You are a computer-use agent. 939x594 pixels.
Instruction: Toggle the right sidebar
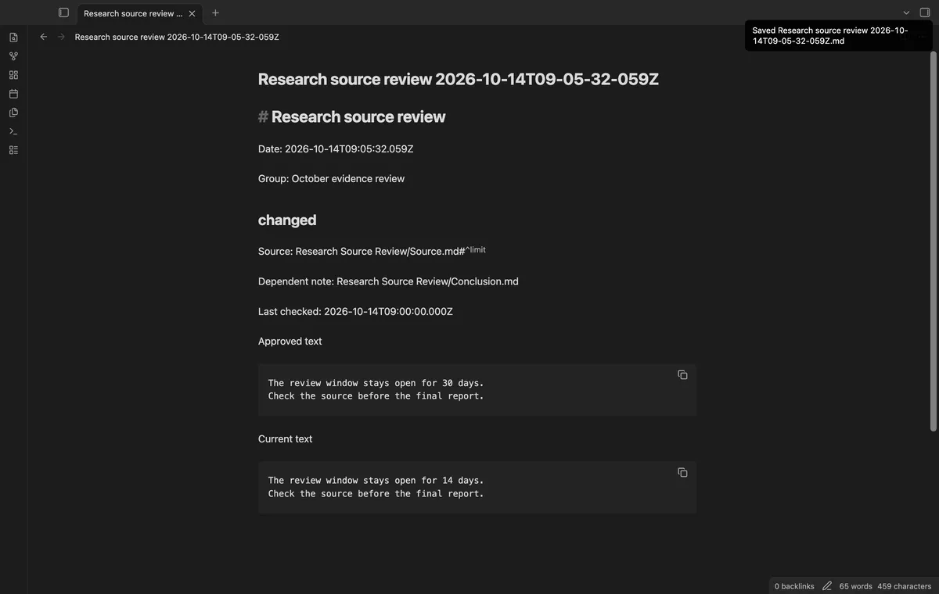925,13
